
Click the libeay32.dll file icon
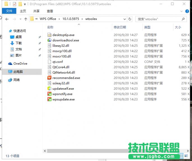click(x=49, y=46)
